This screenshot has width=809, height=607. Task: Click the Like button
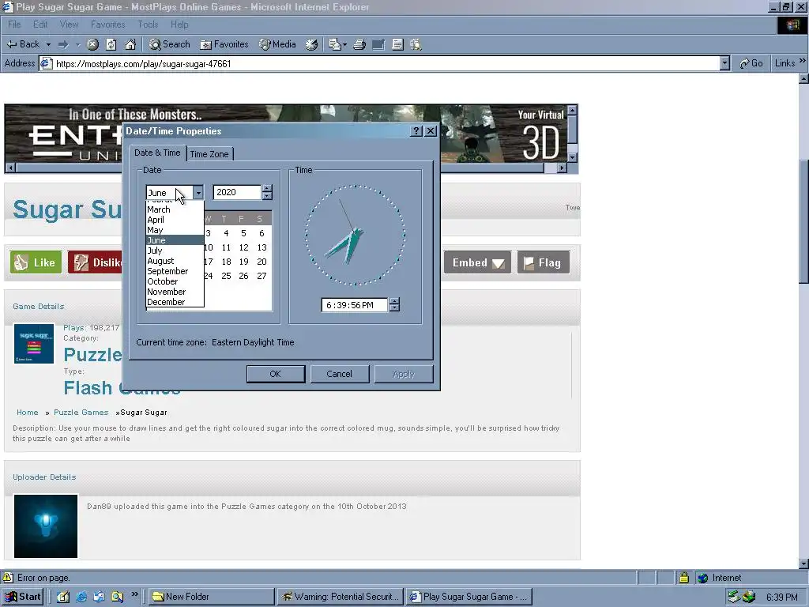36,262
